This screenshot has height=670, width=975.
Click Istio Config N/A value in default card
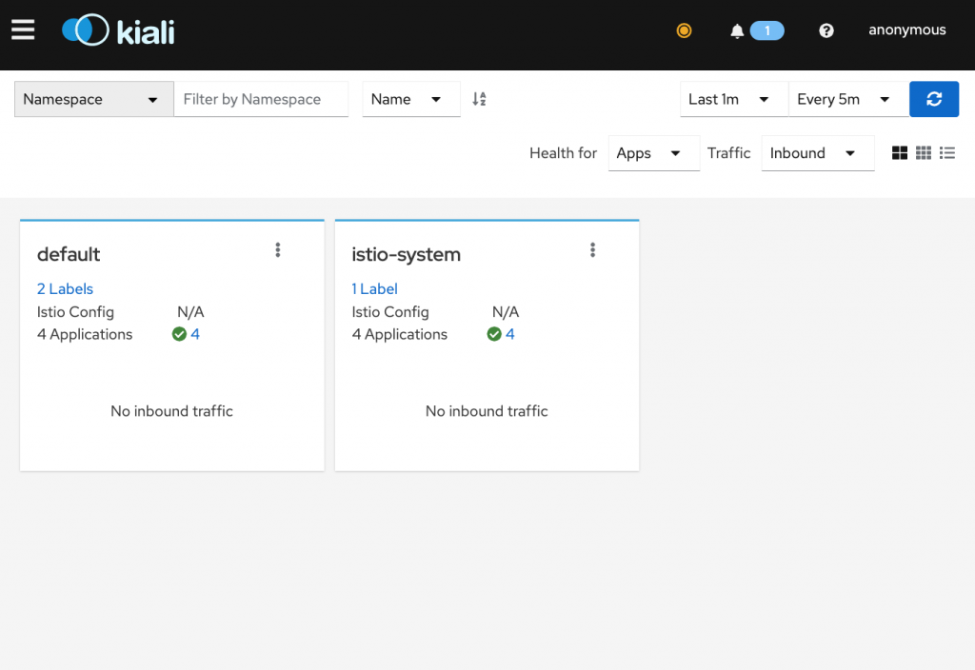click(x=190, y=312)
